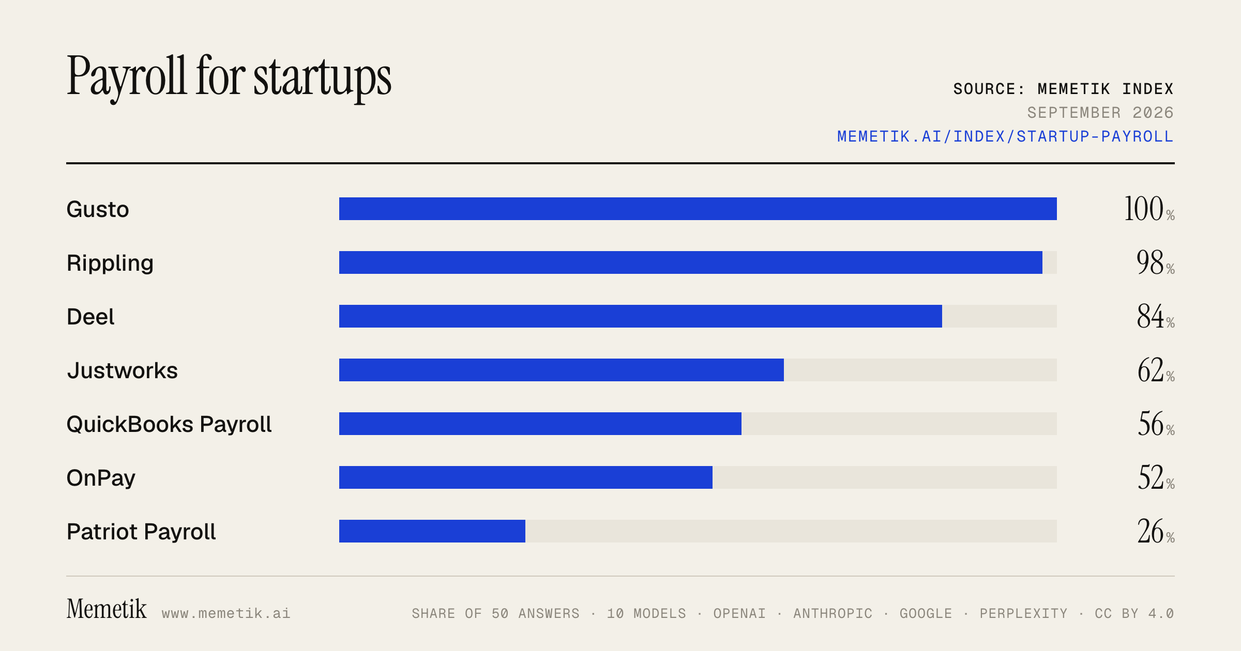Click the QuickBooks Payroll label
Screen dimensions: 1241x651
[169, 424]
